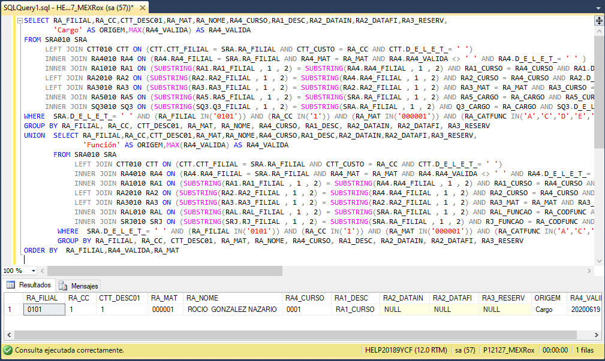Screen dimensions: 605x361
Task: Click status text Consulta ejecutada correctamente
Action: 70,350
